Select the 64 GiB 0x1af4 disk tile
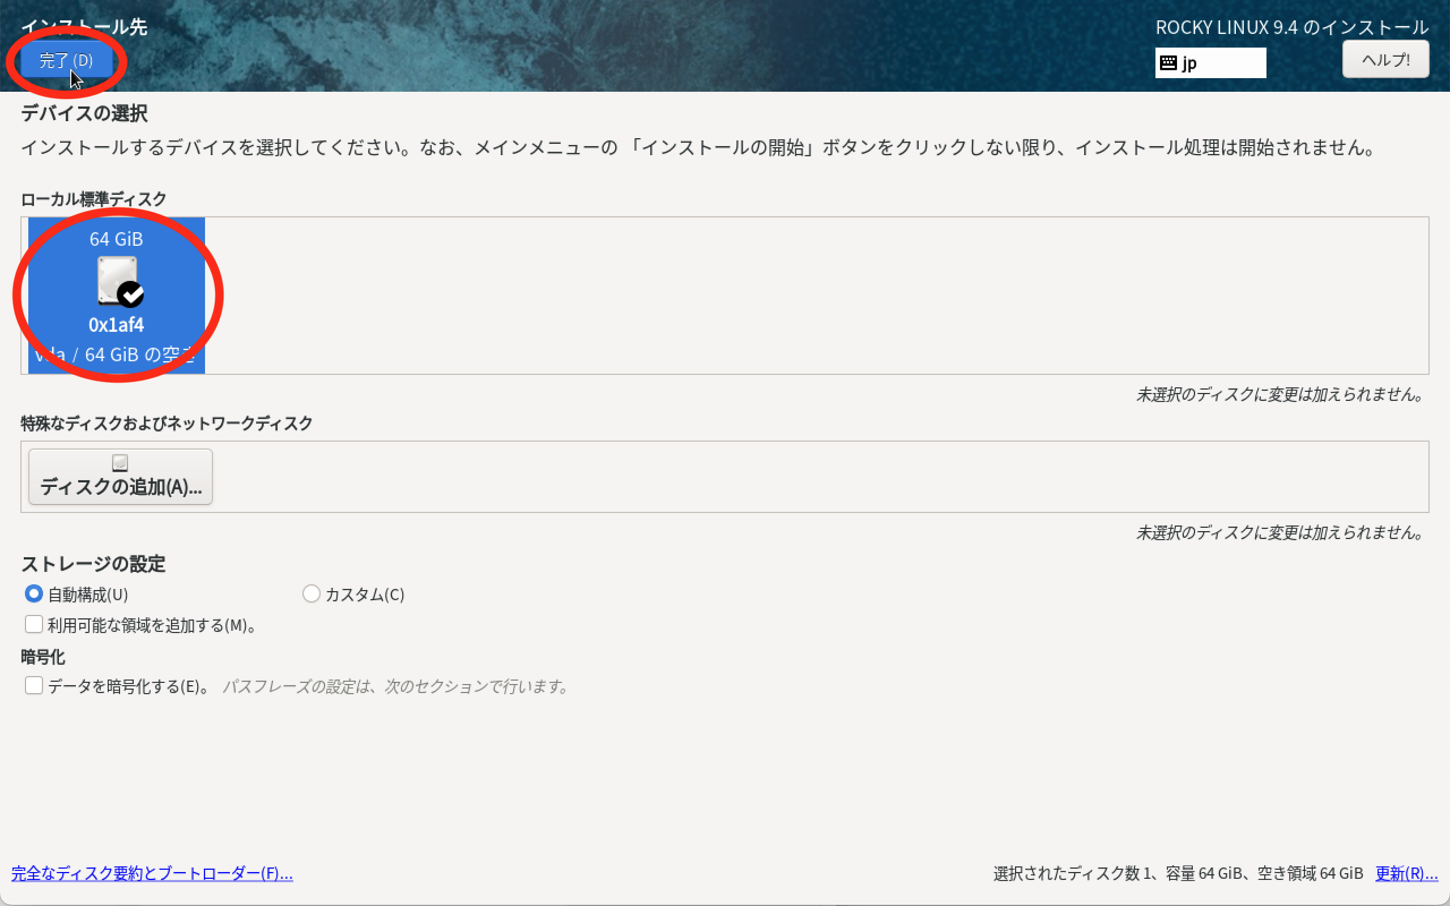Screen dimensions: 1450x906 pyautogui.click(x=117, y=296)
